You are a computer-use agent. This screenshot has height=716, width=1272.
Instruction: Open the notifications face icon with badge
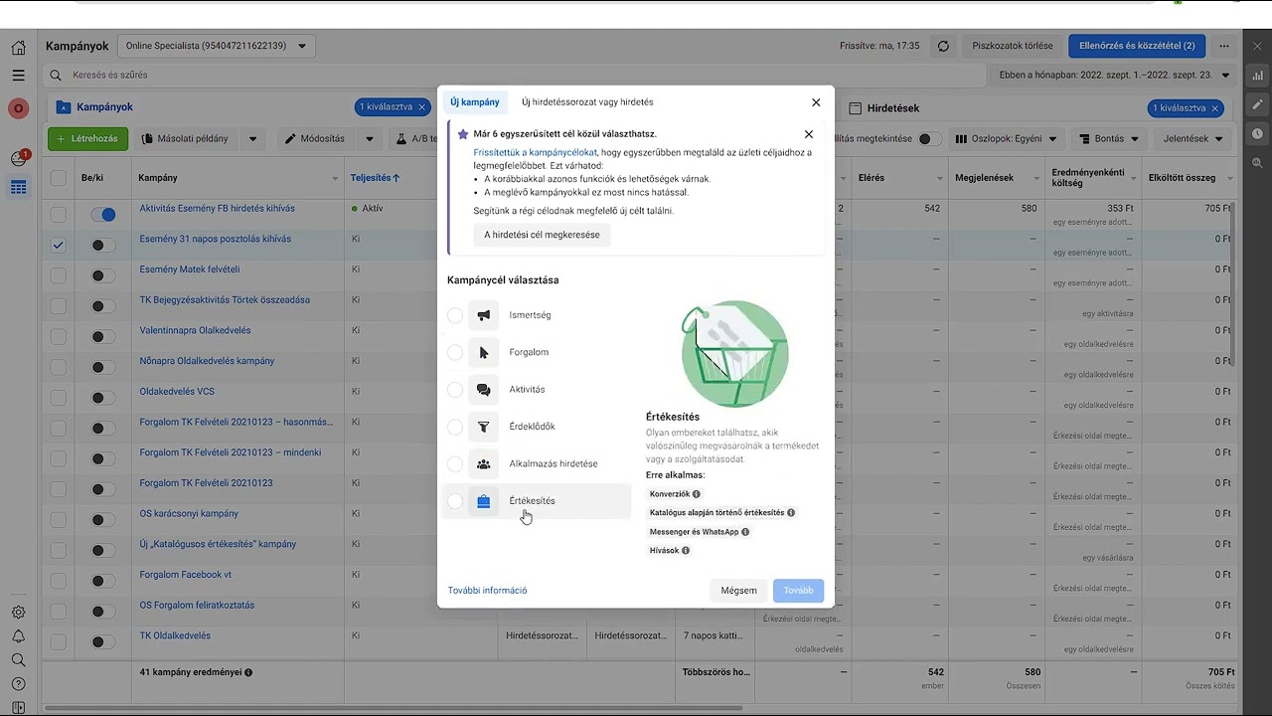pyautogui.click(x=18, y=158)
